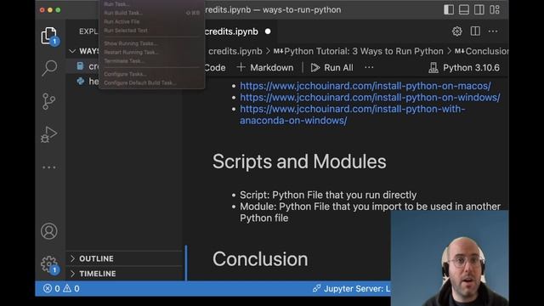Open the Explorer view in activity bar

pyautogui.click(x=49, y=36)
